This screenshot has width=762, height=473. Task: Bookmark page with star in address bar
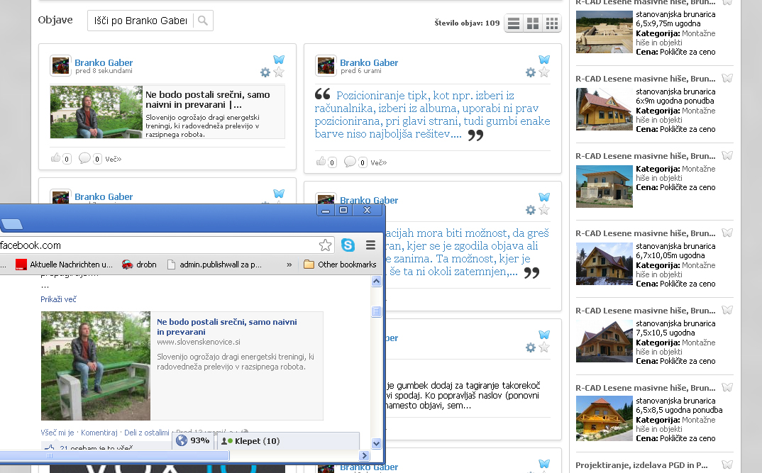pos(325,245)
